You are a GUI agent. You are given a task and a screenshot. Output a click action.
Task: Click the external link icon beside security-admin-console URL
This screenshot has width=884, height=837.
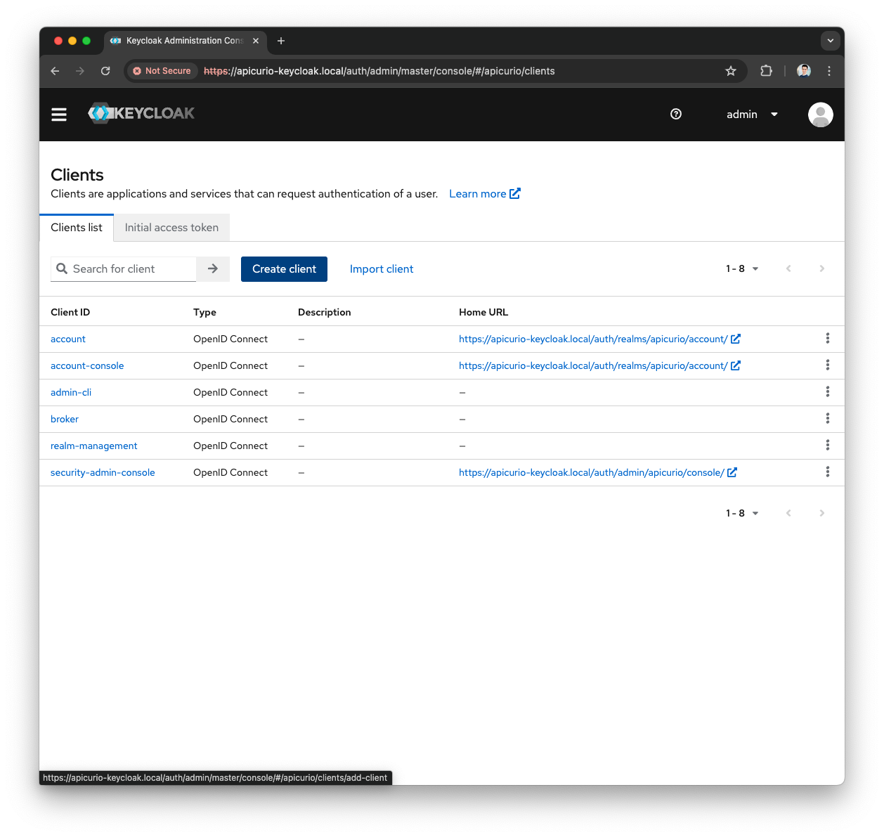click(732, 472)
